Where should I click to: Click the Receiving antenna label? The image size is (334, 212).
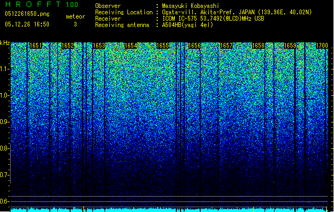[x=122, y=25]
